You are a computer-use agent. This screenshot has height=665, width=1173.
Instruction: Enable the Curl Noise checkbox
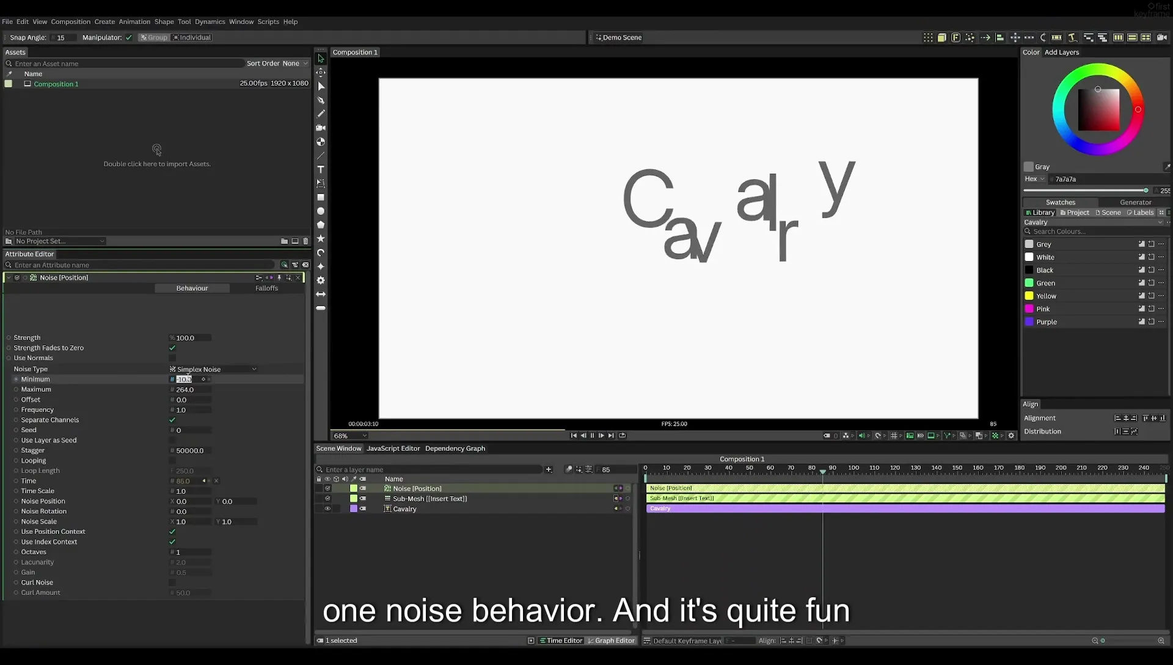tap(172, 582)
